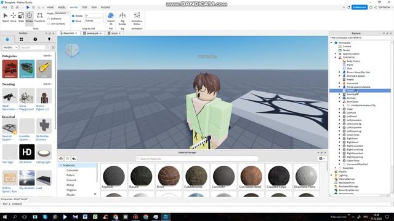
Task: Click the Windows Start button
Action: coord(5,217)
